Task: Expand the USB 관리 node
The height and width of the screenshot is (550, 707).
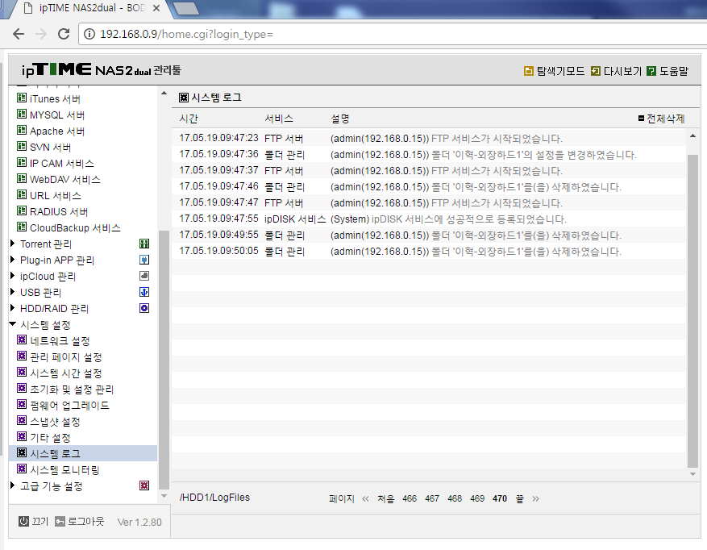Action: 13,292
